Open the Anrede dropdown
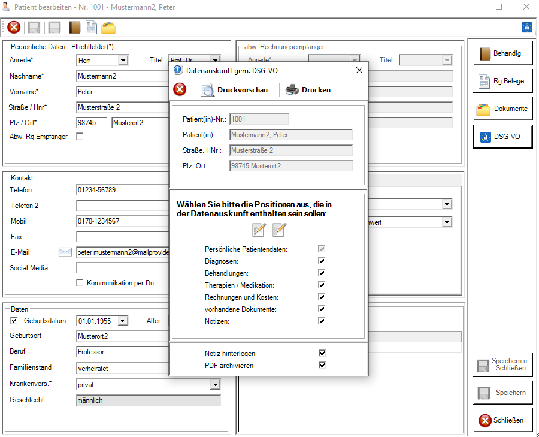 [123, 61]
